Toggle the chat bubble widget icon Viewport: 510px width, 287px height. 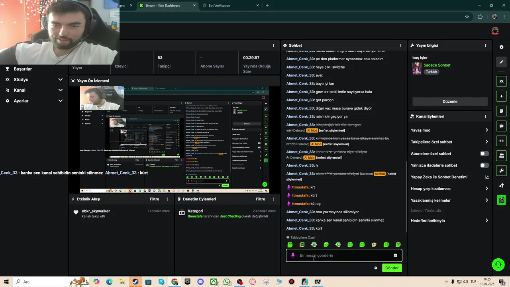tap(501, 126)
